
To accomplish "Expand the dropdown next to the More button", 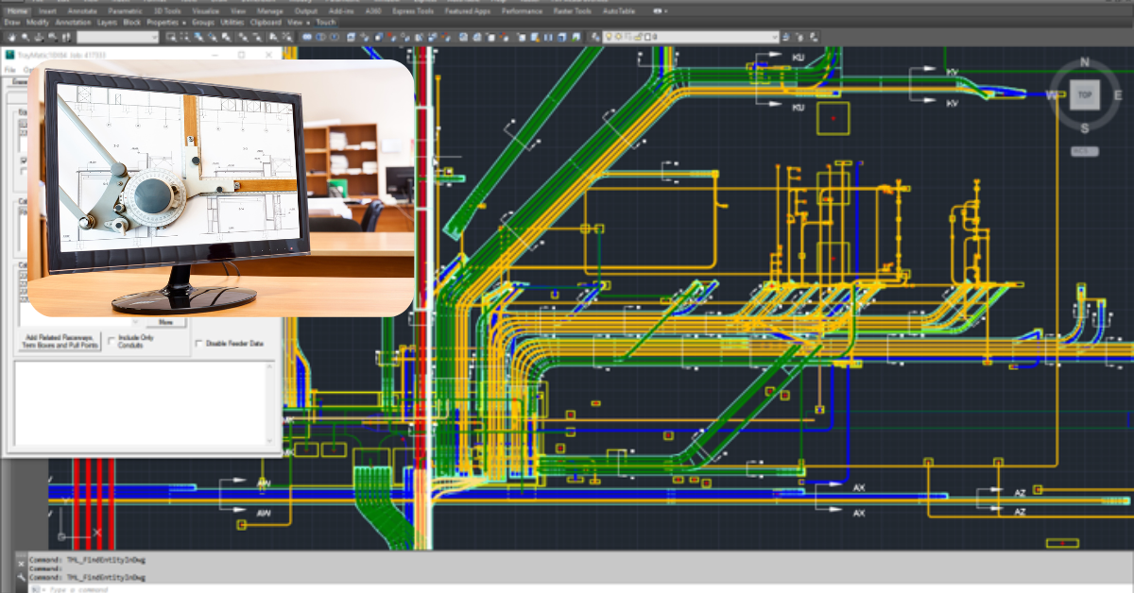I will pyautogui.click(x=134, y=321).
